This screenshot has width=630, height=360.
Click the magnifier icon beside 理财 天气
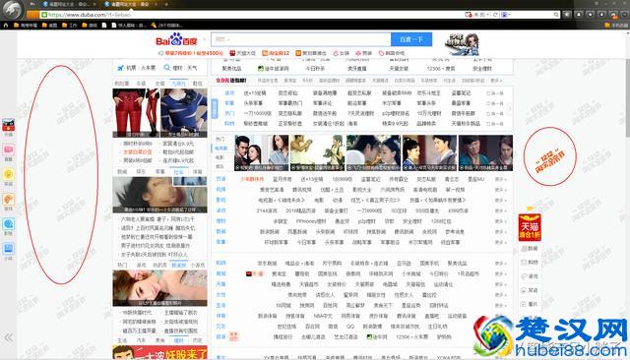tap(166, 68)
